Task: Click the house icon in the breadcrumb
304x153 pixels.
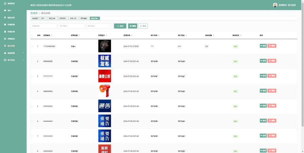Action: tap(32, 13)
